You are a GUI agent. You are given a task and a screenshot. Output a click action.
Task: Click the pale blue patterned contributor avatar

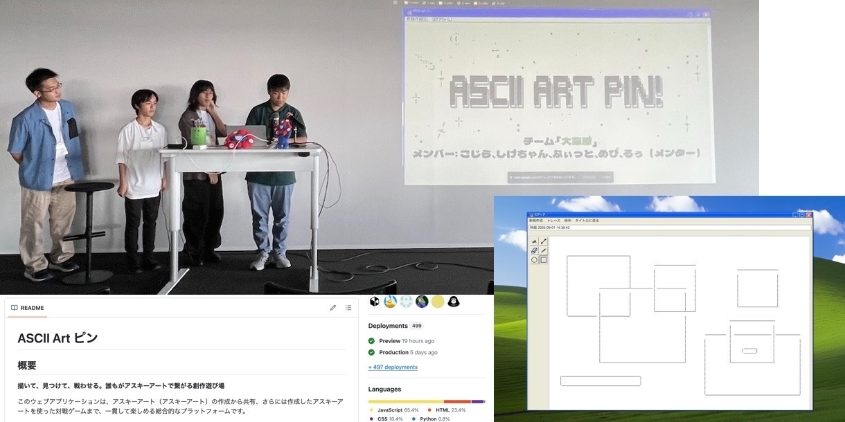pyautogui.click(x=407, y=302)
